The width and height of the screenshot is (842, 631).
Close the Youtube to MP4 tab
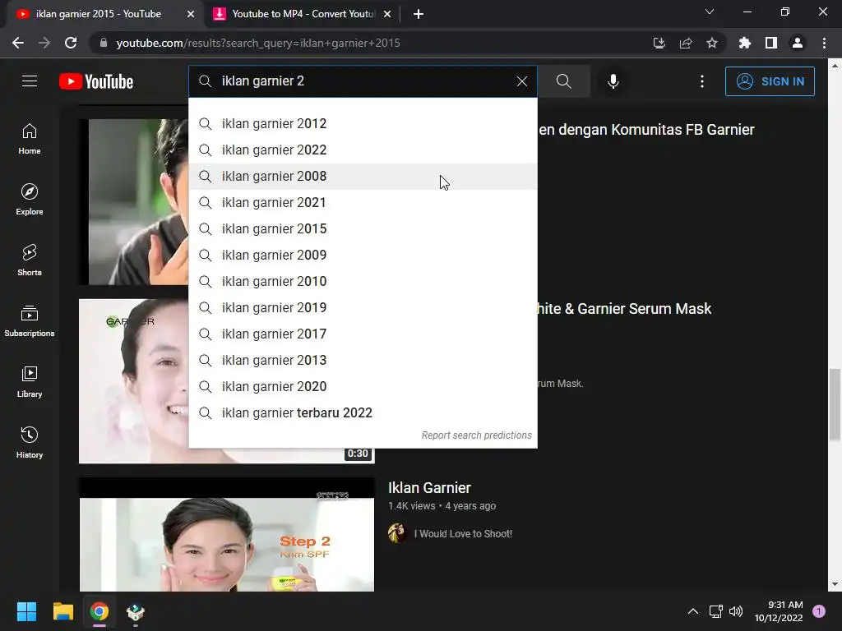(387, 14)
